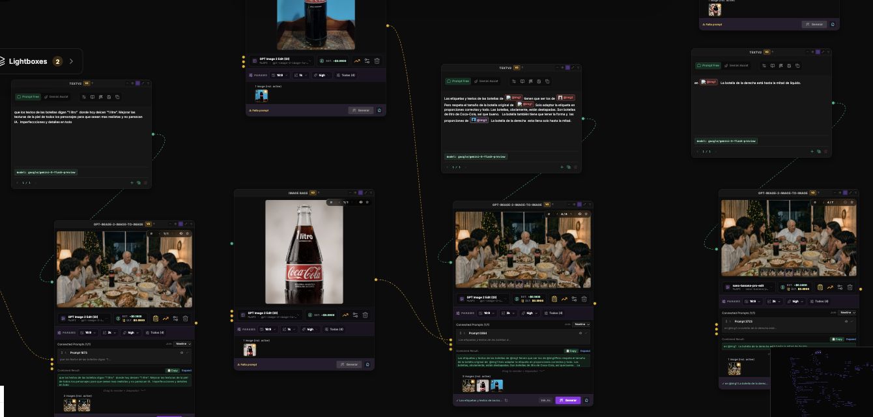Expand Lightboxes panel chevron

(x=71, y=61)
